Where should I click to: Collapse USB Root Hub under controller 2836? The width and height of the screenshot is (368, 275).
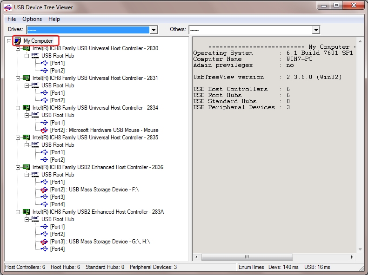pyautogui.click(x=27, y=175)
